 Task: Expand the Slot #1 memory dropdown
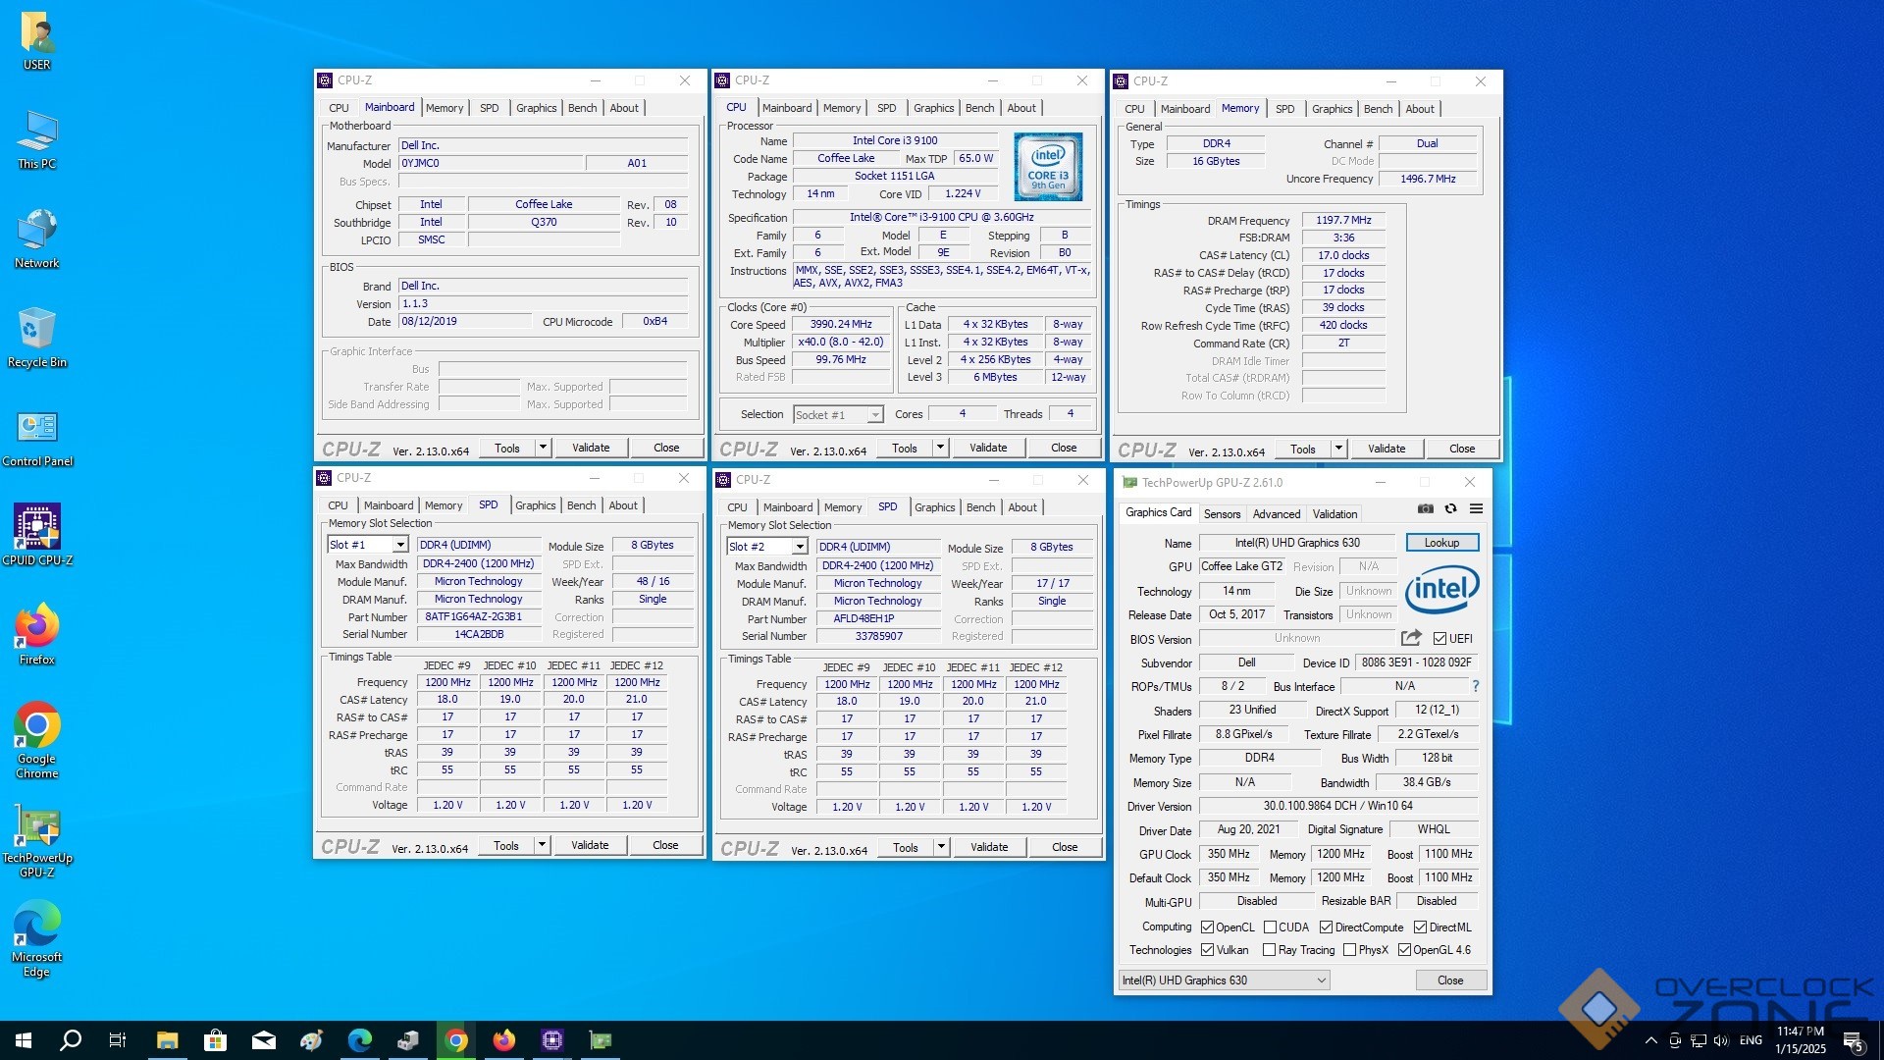pos(400,545)
